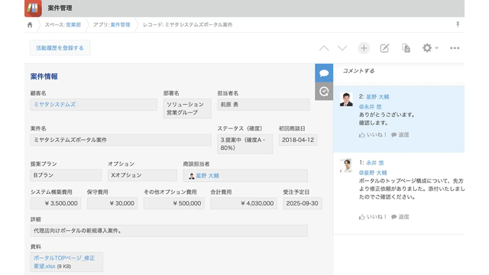Click 星野 大輔 avatar in comment 2
489x275 pixels.
pos(346,99)
